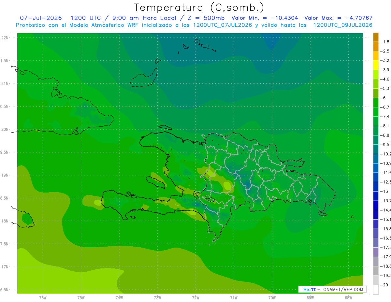Click the "SisTT - ONAMET/REP.DOM." source label
391x302 pixels.
[332, 289]
